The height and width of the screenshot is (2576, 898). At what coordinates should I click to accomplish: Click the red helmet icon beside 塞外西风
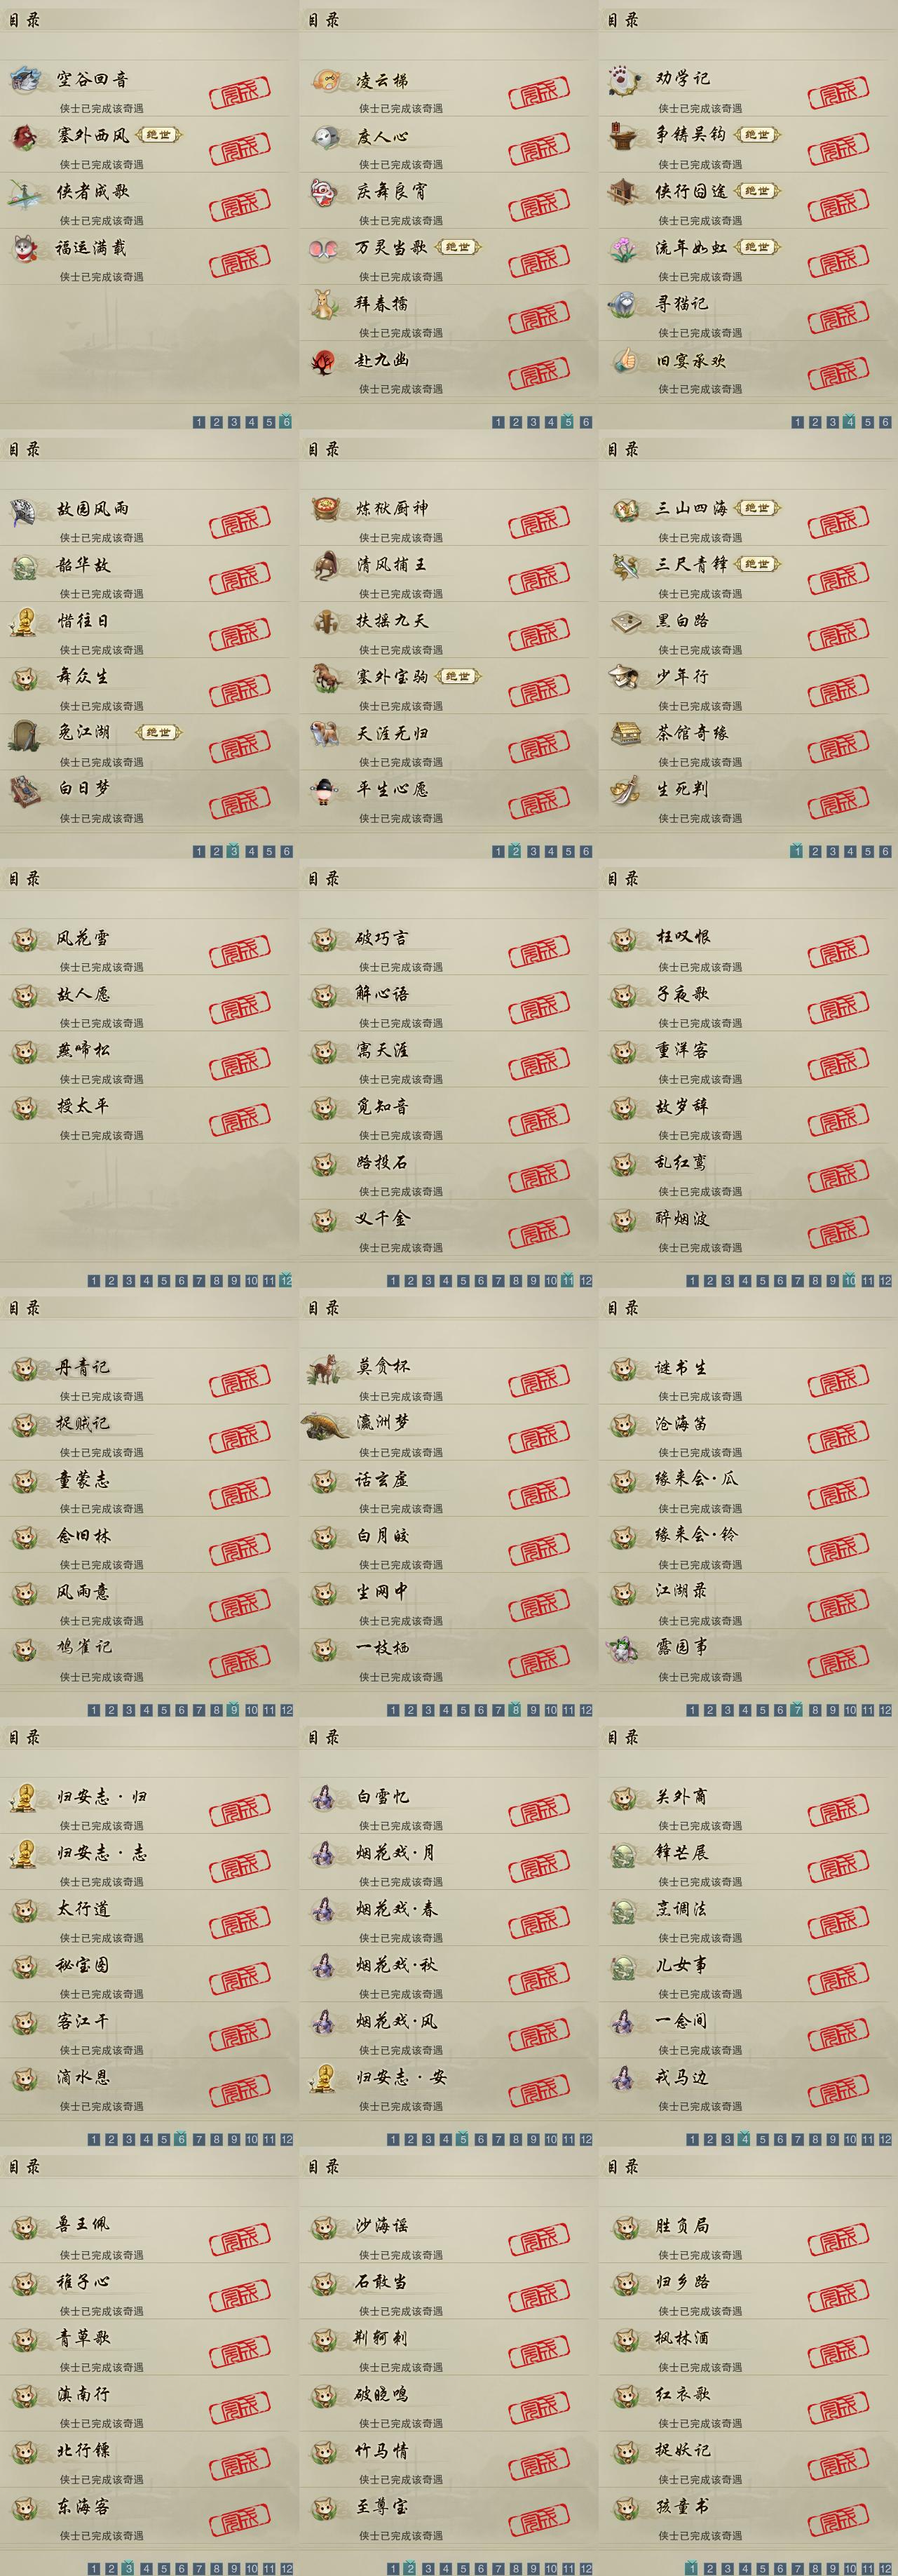pos(25,135)
